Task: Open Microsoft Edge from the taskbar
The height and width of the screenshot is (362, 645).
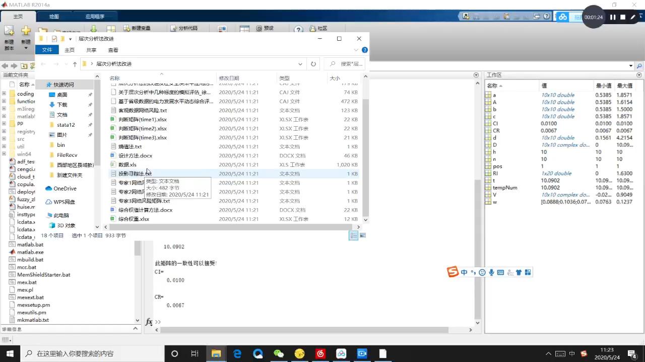Action: coord(237,353)
